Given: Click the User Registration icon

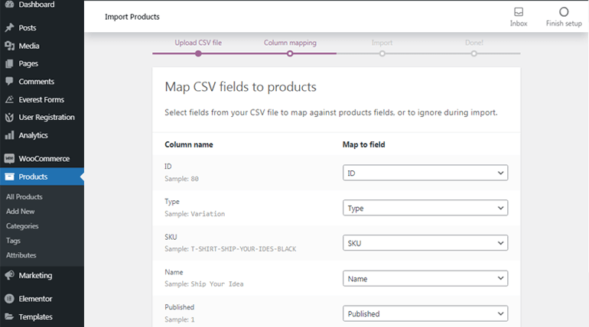Looking at the screenshot, I should [9, 118].
